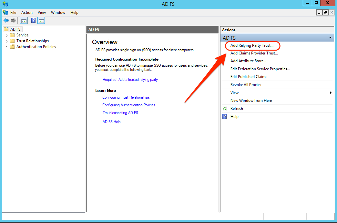Open AD FS Help link
Viewport: 337px width, 223px height.
pyautogui.click(x=111, y=122)
